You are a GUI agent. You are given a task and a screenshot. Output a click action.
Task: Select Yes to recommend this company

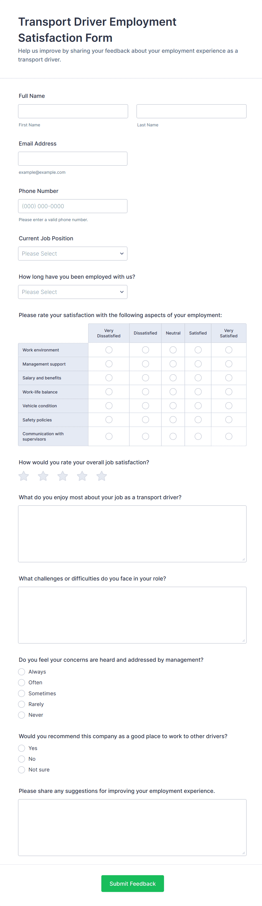click(21, 748)
